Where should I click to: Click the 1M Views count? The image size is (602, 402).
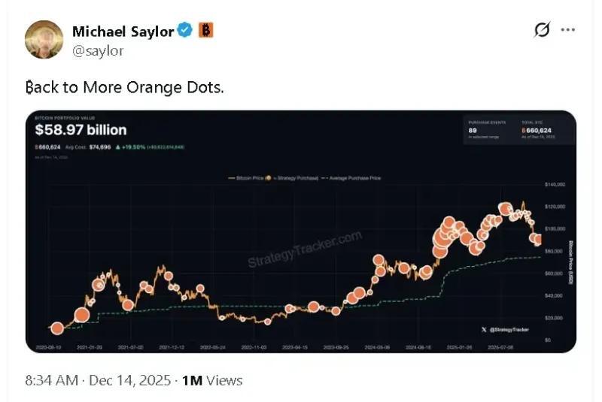click(213, 380)
